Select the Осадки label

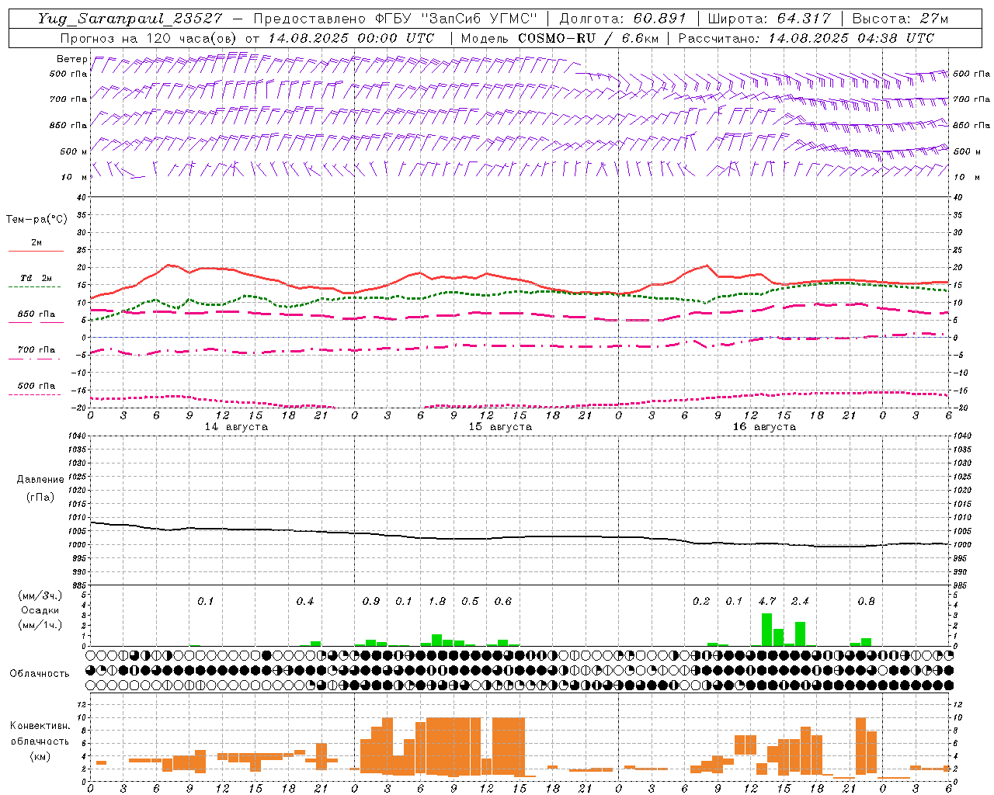[40, 610]
